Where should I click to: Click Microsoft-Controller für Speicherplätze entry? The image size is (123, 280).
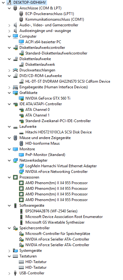tap(58, 234)
